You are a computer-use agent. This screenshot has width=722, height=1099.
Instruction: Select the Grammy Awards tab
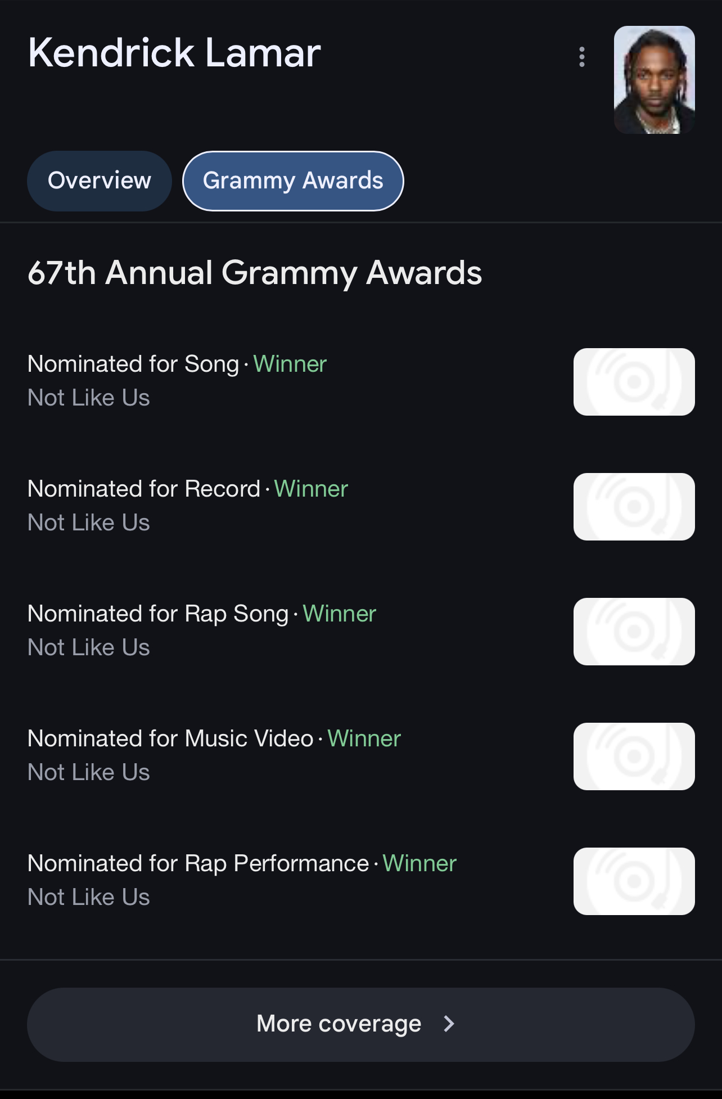[293, 181]
